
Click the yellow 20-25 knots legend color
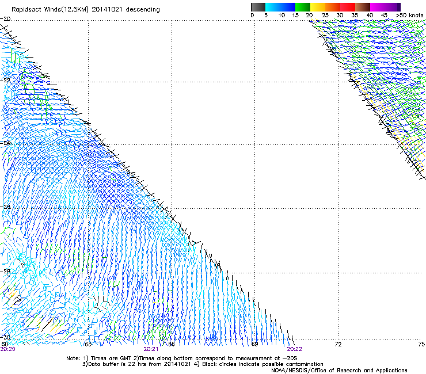(x=318, y=7)
